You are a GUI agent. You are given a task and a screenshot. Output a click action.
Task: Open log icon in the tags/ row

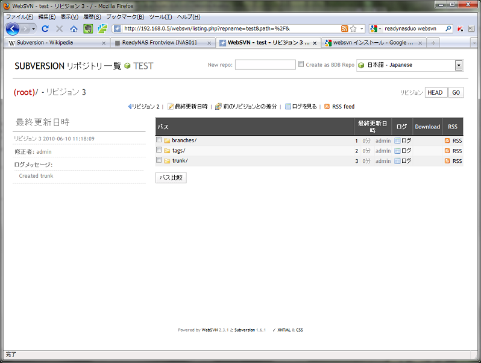(x=397, y=151)
